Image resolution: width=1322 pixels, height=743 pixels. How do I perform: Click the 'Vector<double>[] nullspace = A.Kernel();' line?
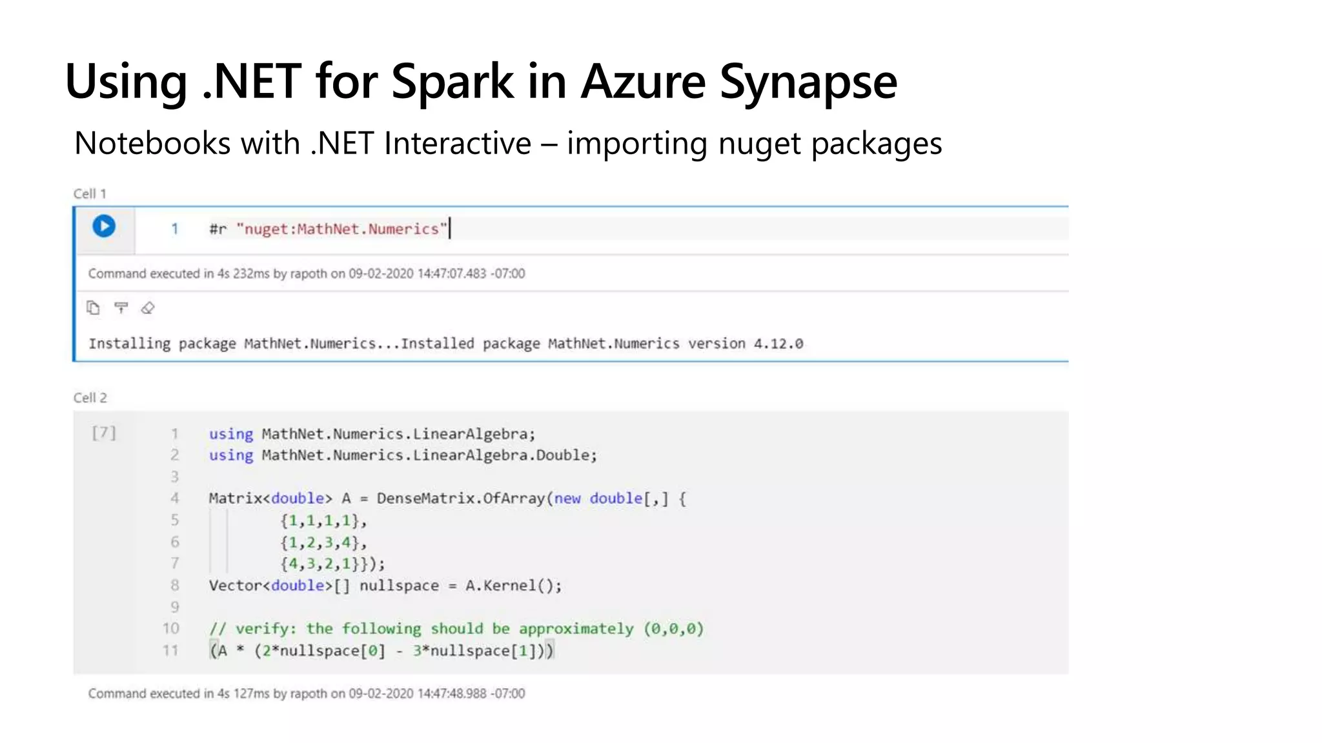pos(385,586)
